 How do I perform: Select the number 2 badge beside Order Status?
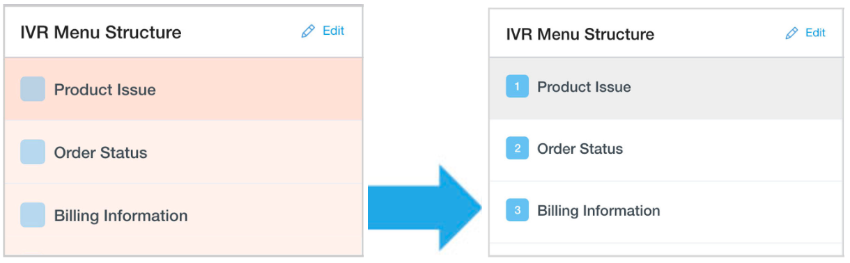pyautogui.click(x=517, y=149)
